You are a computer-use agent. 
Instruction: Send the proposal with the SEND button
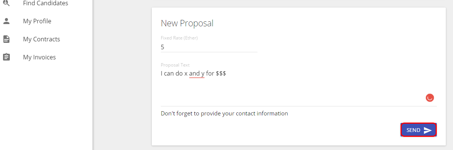click(x=419, y=130)
